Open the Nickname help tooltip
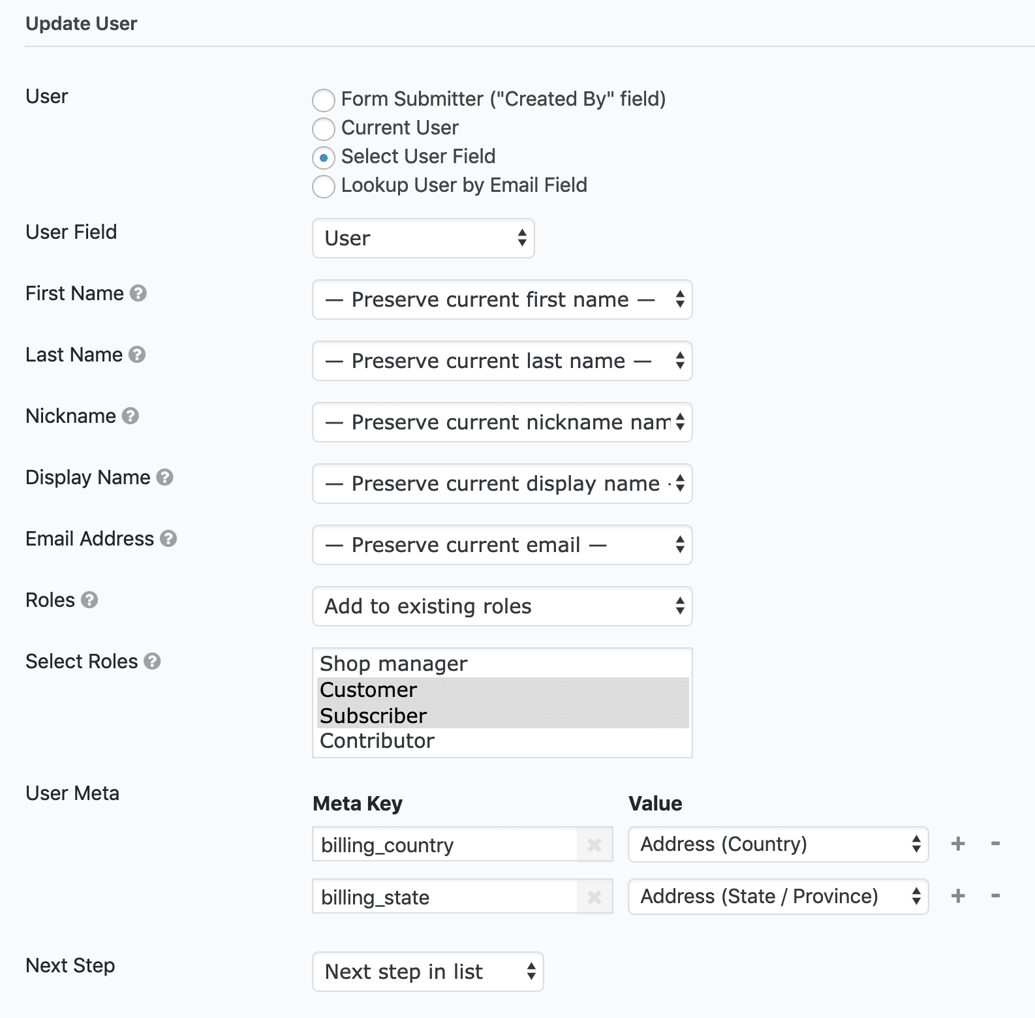 (130, 417)
